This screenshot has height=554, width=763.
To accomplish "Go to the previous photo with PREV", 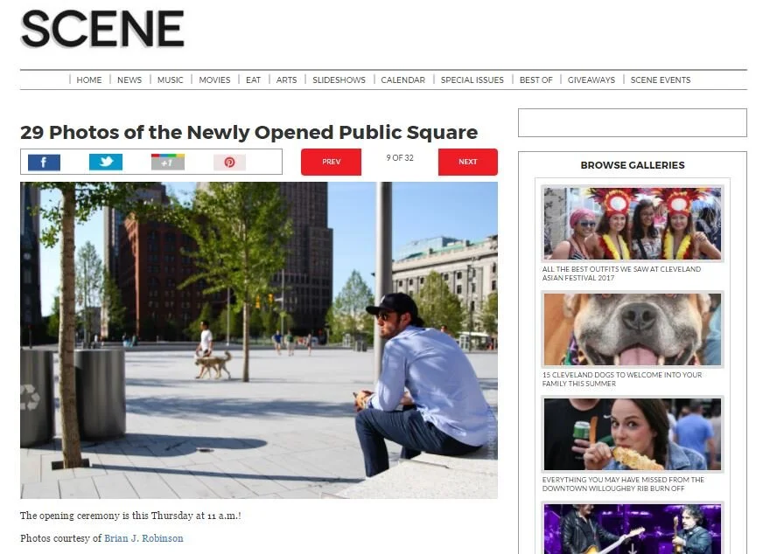I will coord(331,162).
